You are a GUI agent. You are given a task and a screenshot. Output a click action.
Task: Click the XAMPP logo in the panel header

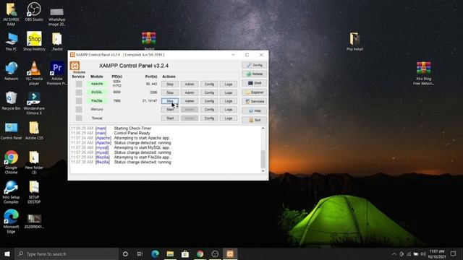75,66
